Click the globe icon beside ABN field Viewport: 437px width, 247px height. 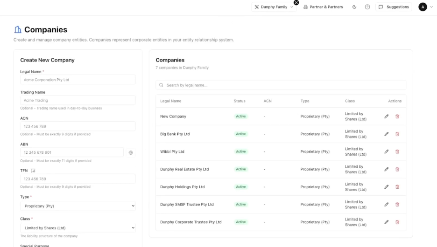tap(131, 152)
